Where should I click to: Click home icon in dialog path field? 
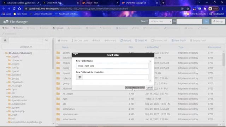click(x=79, y=77)
